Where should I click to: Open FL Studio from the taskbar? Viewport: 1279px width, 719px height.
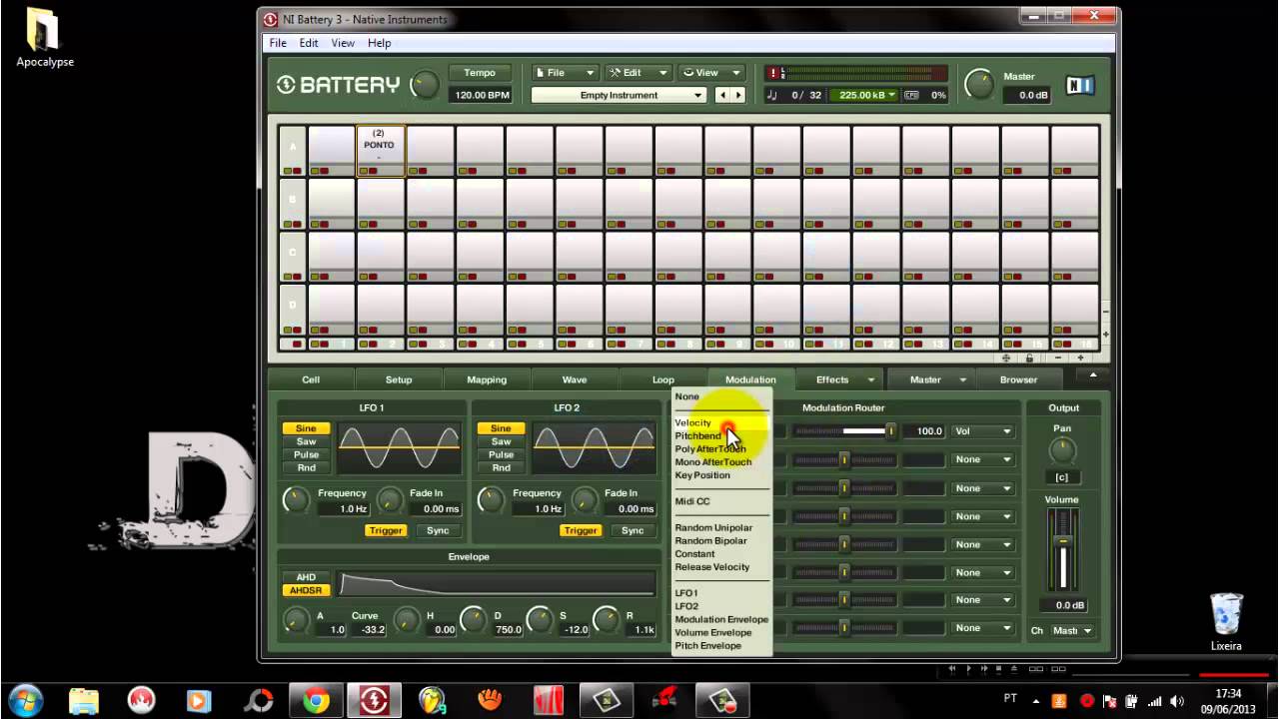point(433,700)
